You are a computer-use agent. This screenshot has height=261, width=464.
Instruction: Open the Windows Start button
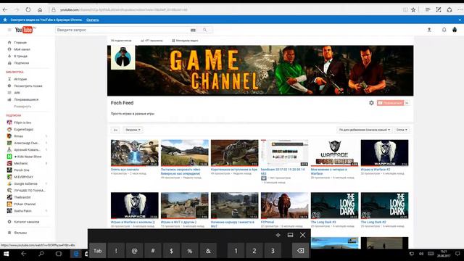(6, 254)
